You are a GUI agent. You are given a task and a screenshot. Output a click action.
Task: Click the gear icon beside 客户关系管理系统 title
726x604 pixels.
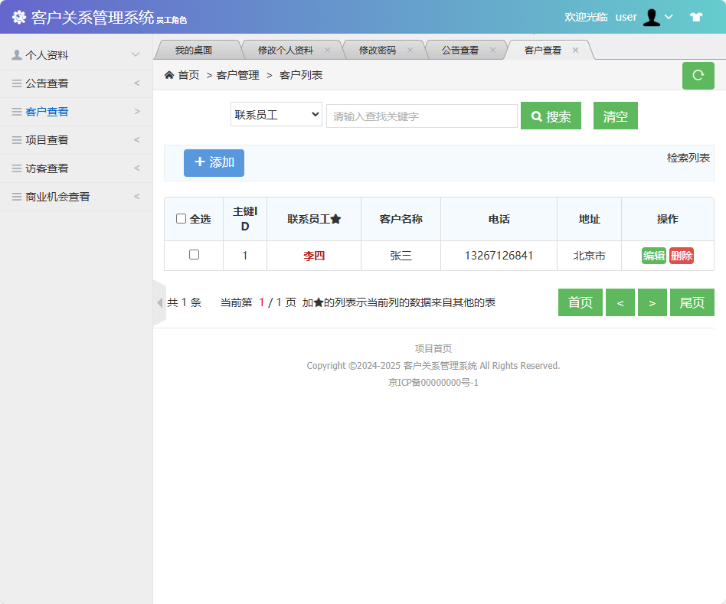(x=20, y=17)
